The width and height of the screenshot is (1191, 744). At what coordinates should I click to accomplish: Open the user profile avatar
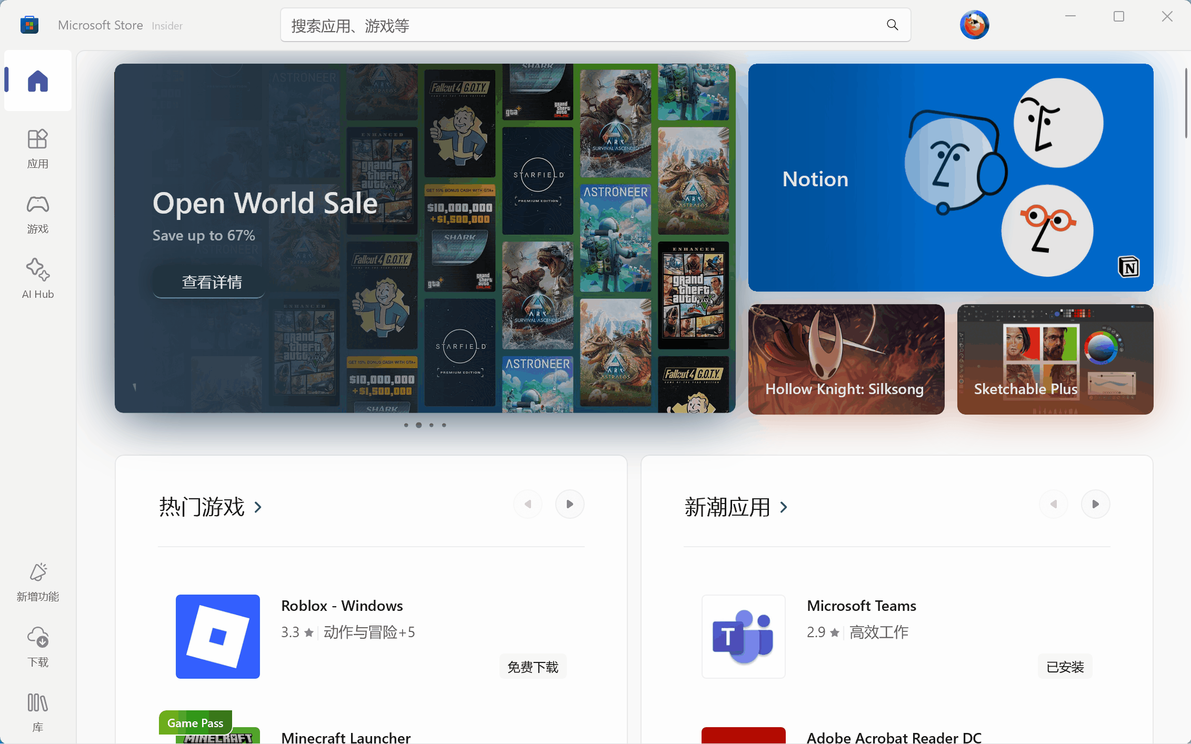pos(974,25)
